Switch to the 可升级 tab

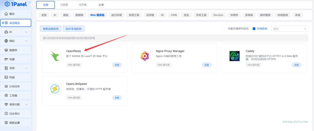click(83, 5)
